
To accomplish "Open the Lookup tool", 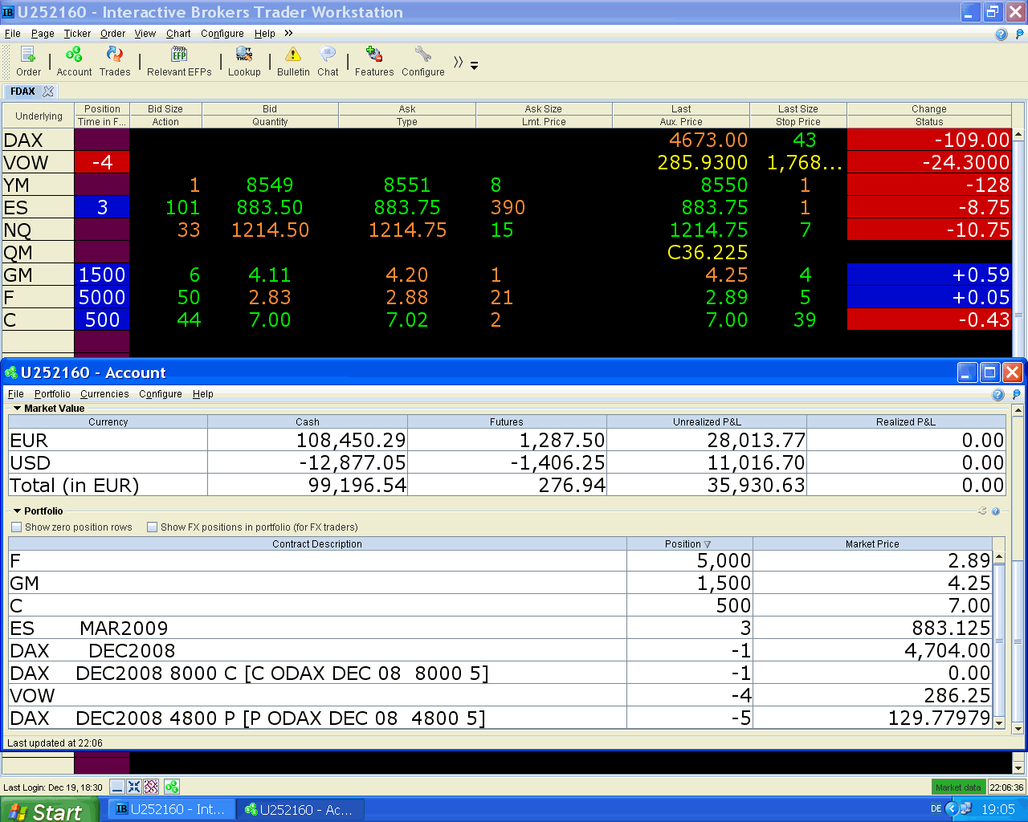I will click(x=244, y=61).
